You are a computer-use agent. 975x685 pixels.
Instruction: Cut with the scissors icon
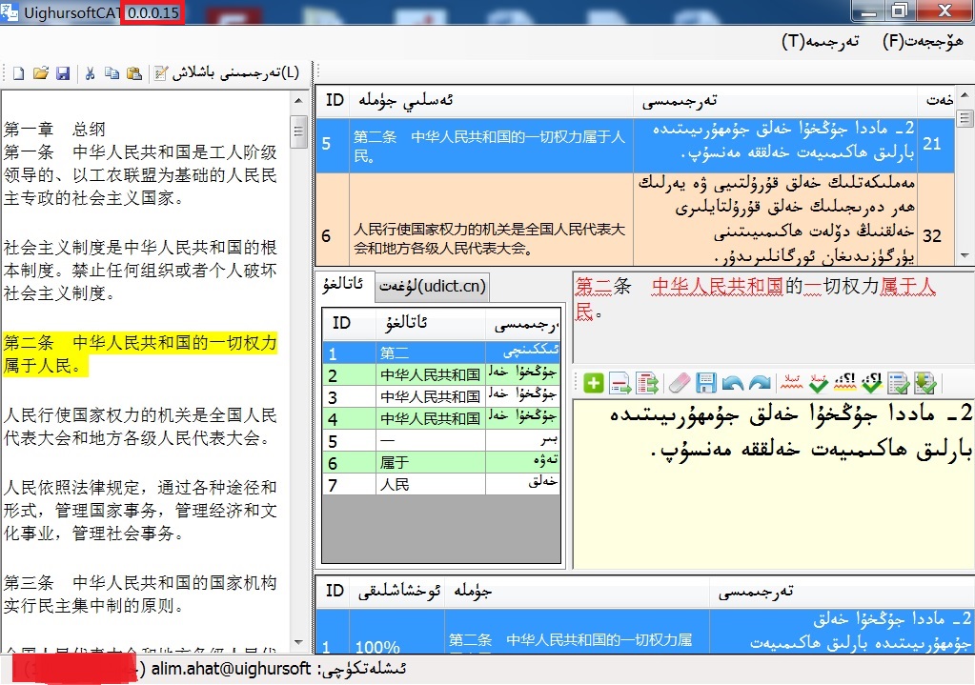point(91,73)
